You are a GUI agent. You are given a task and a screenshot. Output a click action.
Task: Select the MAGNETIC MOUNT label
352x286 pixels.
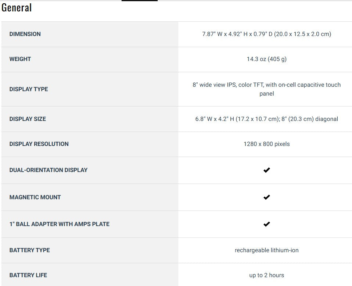(35, 197)
